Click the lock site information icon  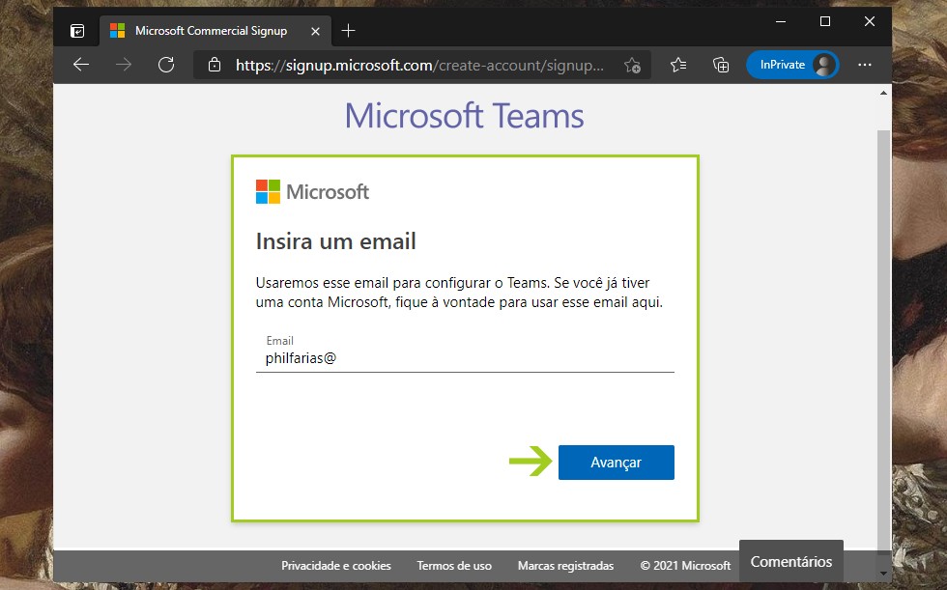215,66
